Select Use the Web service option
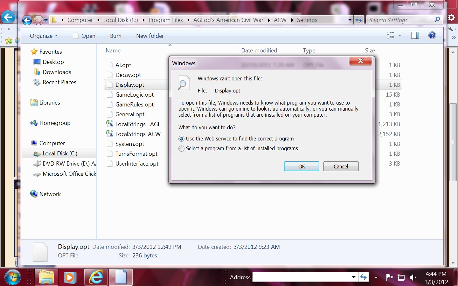Screen dimensions: 458x286 click(182, 139)
